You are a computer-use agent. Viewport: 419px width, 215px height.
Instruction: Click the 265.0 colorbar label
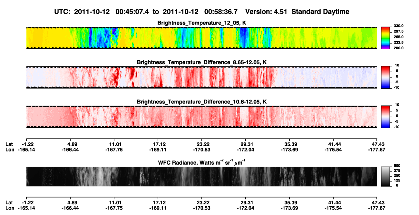pyautogui.click(x=399, y=37)
